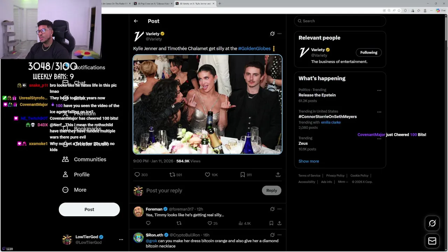Viewport: 448px width, 252px height.
Task: Share Foreman's reply
Action: click(x=279, y=223)
